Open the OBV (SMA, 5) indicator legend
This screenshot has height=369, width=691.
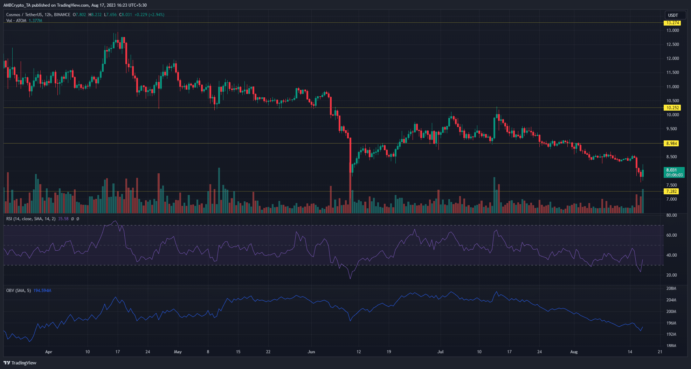click(19, 291)
